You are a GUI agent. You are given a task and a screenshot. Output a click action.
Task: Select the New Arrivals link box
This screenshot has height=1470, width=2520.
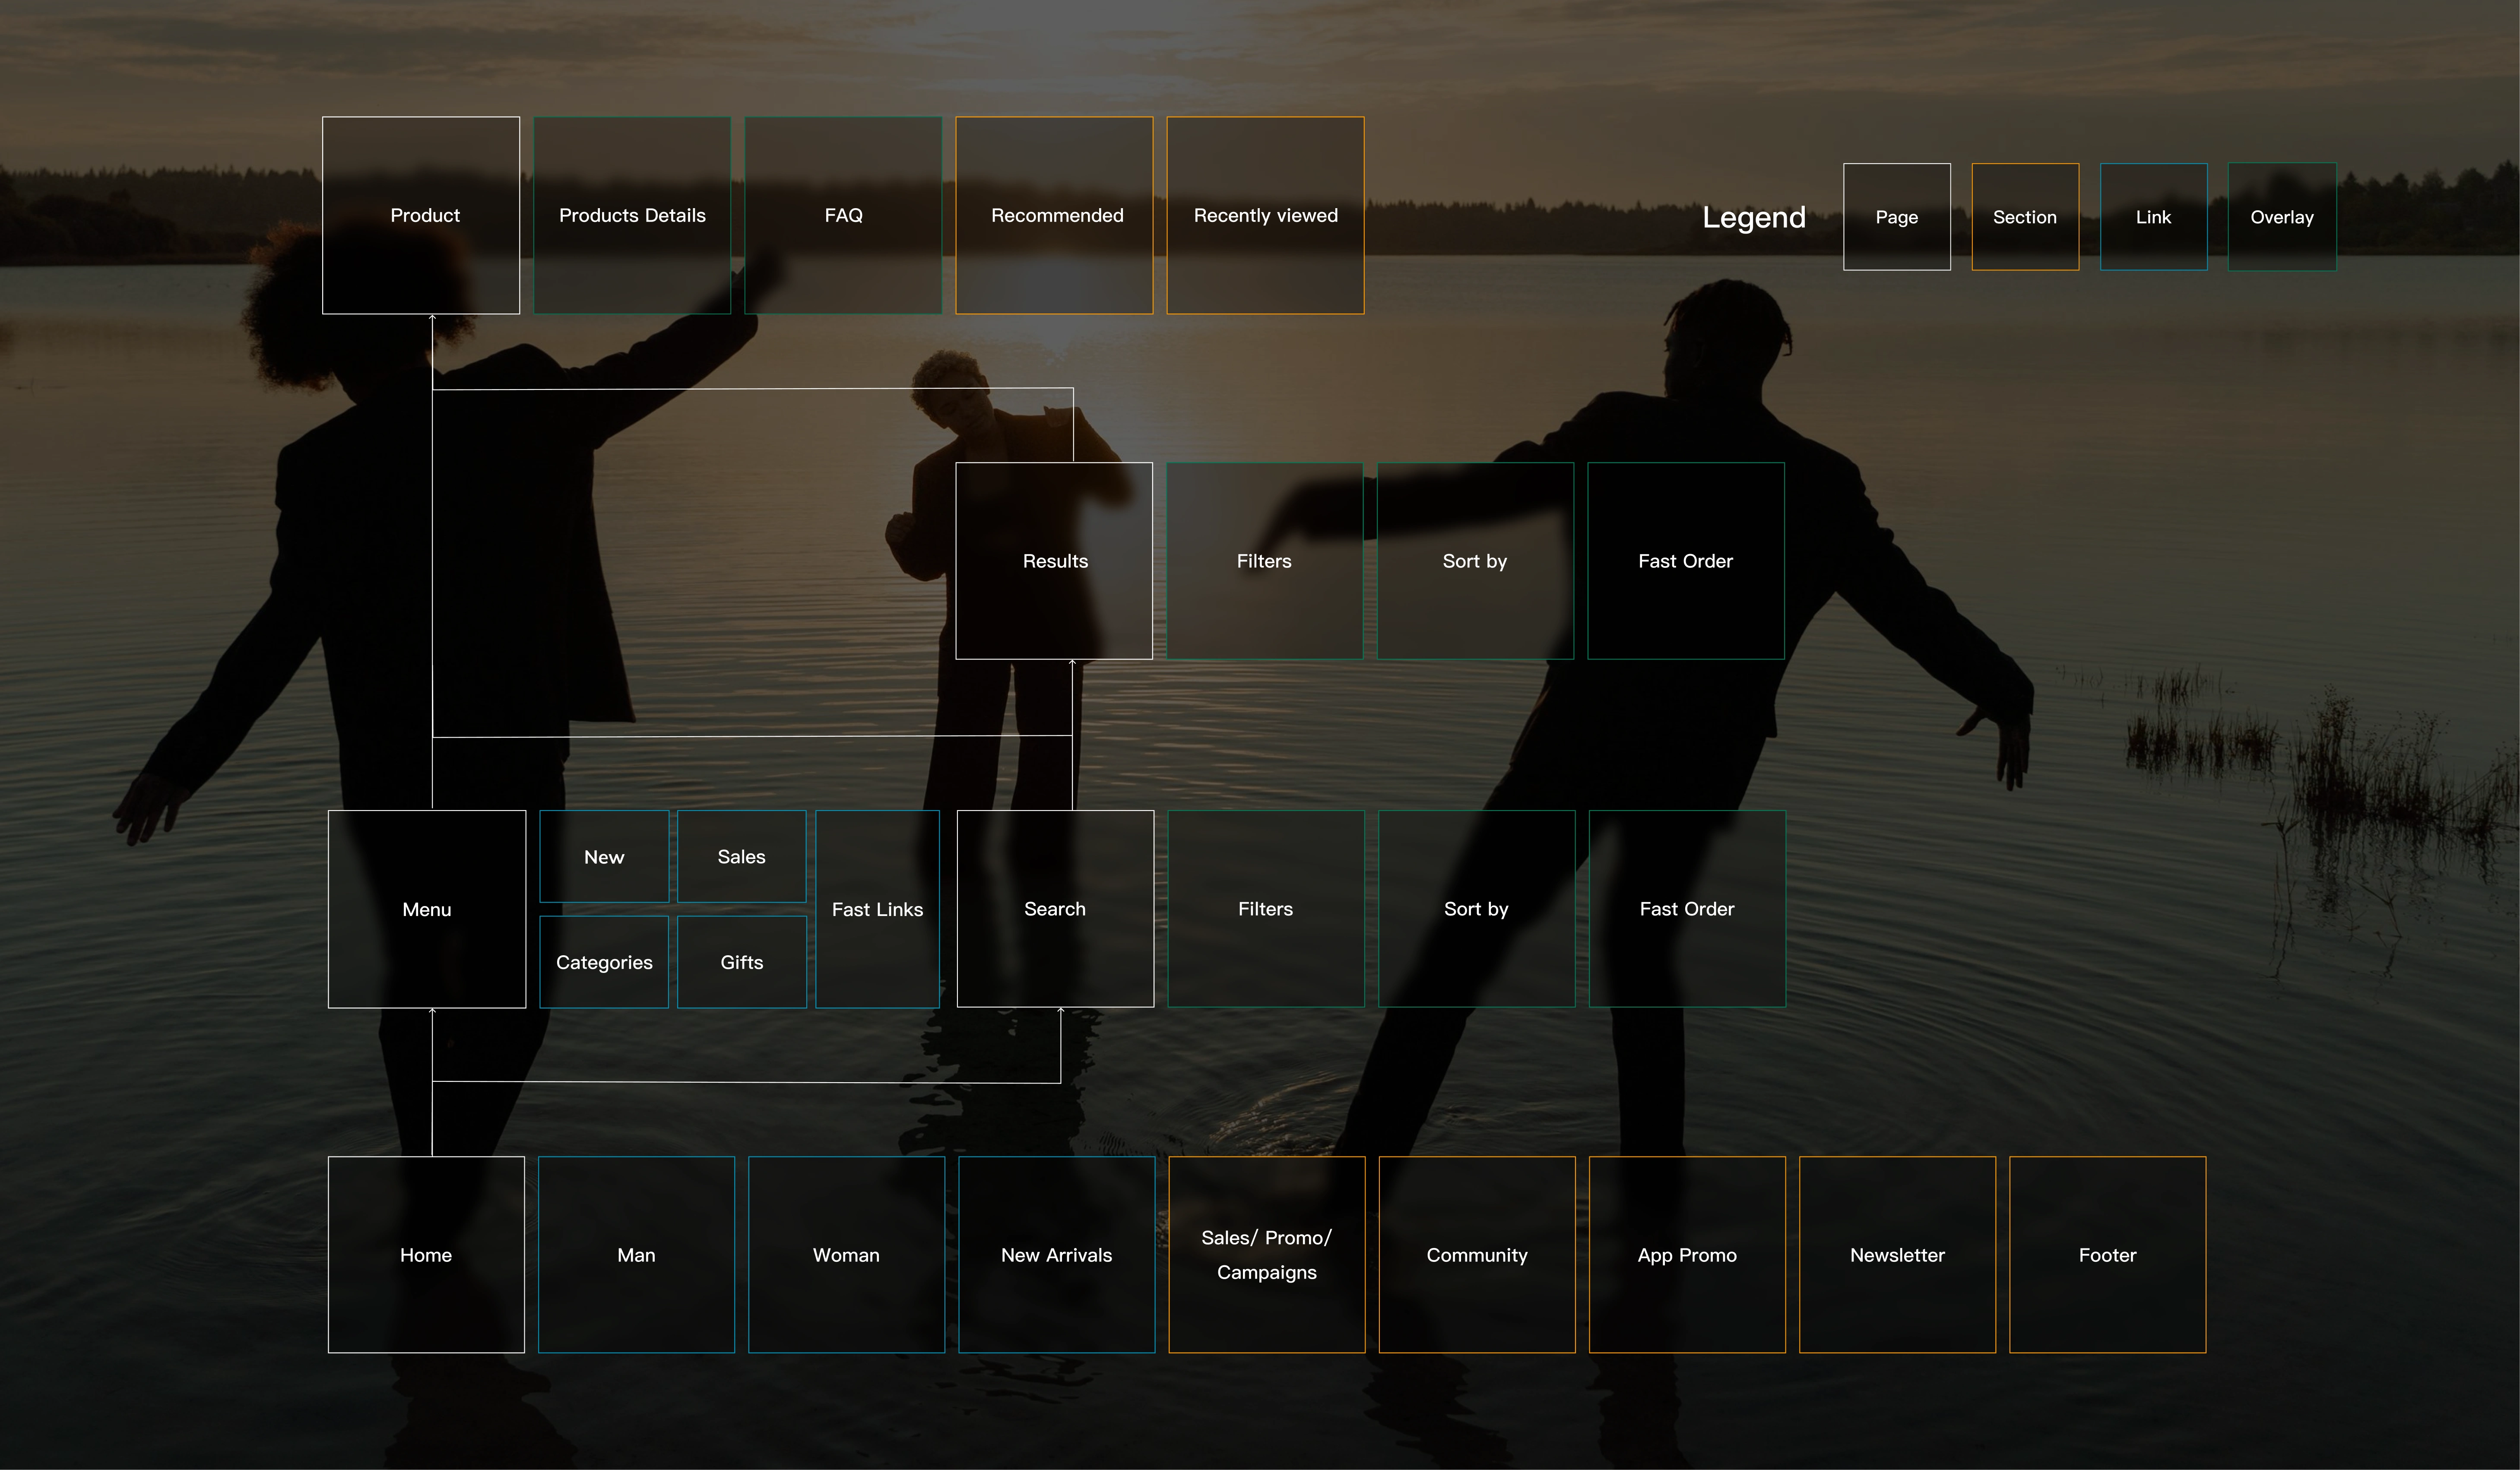coord(1056,1255)
